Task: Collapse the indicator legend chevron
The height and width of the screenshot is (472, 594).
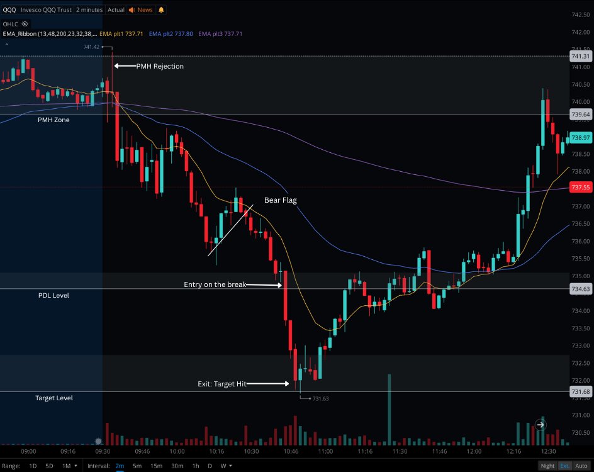Action: pos(6,45)
